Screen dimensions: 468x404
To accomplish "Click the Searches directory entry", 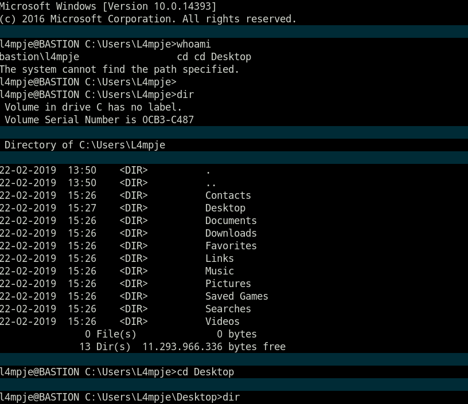I will 228,309.
